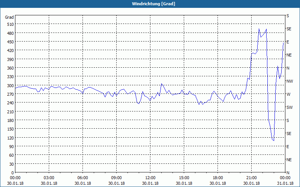The image size is (300, 187).
Task: Pick the 390 y-axis tick label
Action: tap(10, 59)
